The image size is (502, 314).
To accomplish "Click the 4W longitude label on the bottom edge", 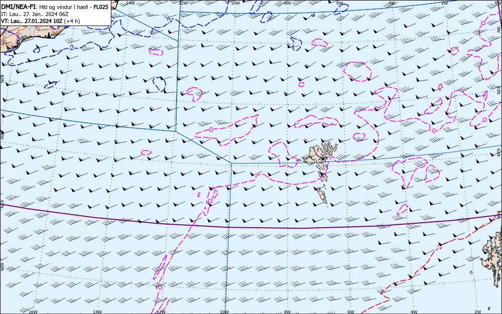I will point(414,312).
